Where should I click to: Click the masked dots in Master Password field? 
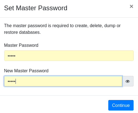coord(11,56)
